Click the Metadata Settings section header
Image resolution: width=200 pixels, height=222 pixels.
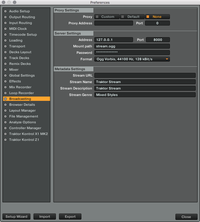pyautogui.click(x=73, y=69)
